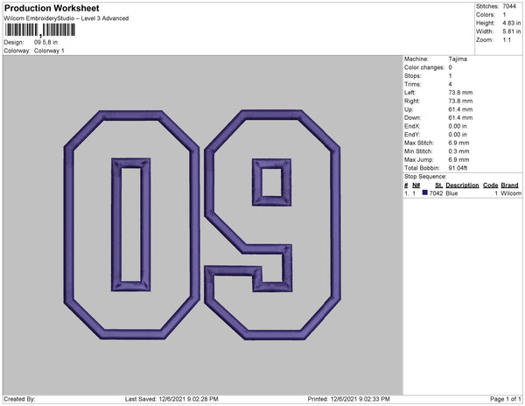
Task: Click the Page 1 of 1 footer
Action: click(x=500, y=399)
